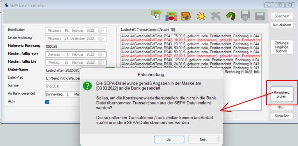Click the Zahlungseingänge buchen button
Viewport: 298px width, 146px height.
pos(281,47)
